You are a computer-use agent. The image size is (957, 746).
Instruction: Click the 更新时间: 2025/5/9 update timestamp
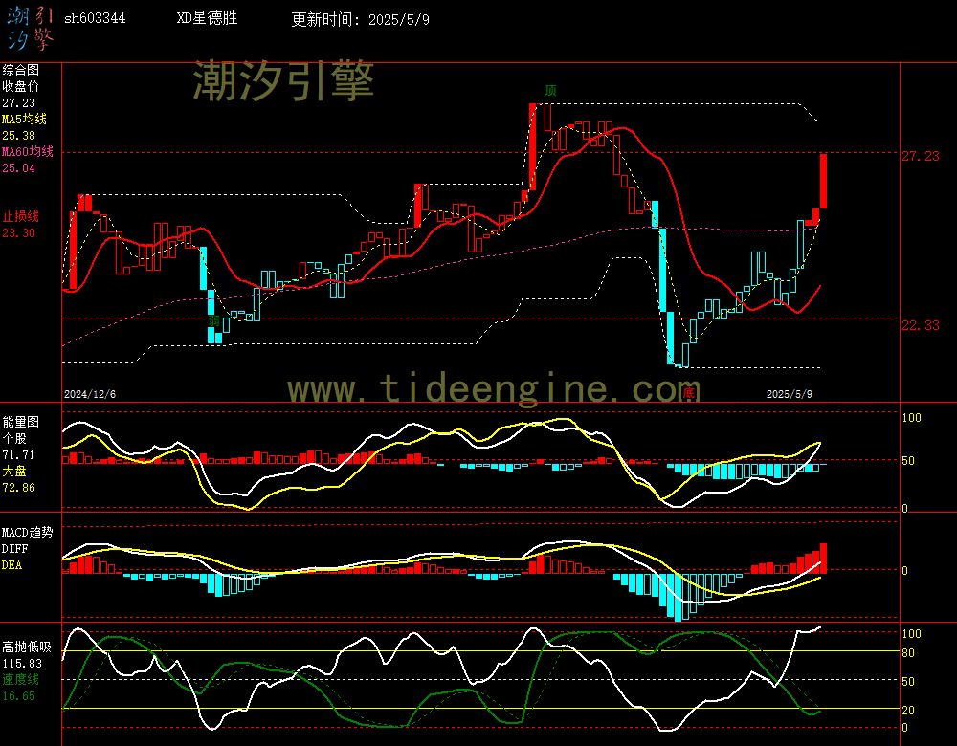(360, 19)
